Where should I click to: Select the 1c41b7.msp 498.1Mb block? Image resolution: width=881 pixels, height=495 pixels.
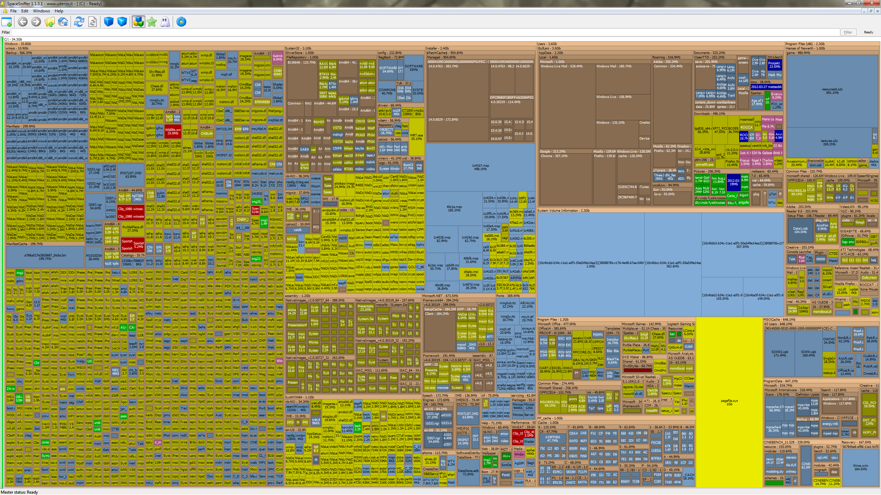click(480, 167)
